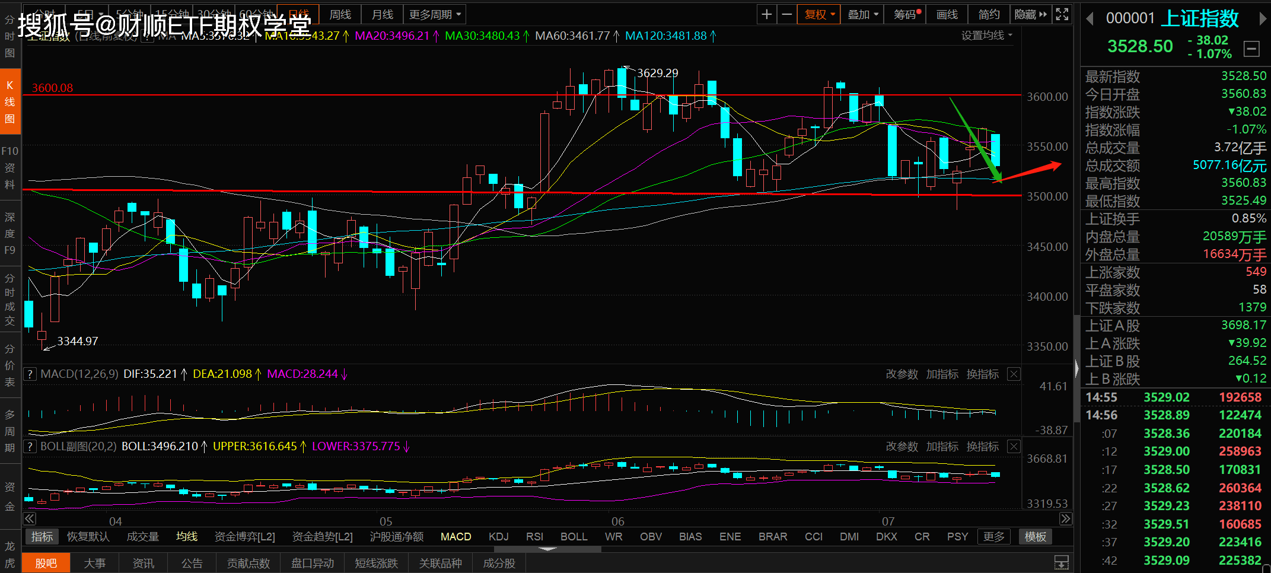The image size is (1271, 573).
Task: Go to previous stock with left arrow
Action: 1090,19
